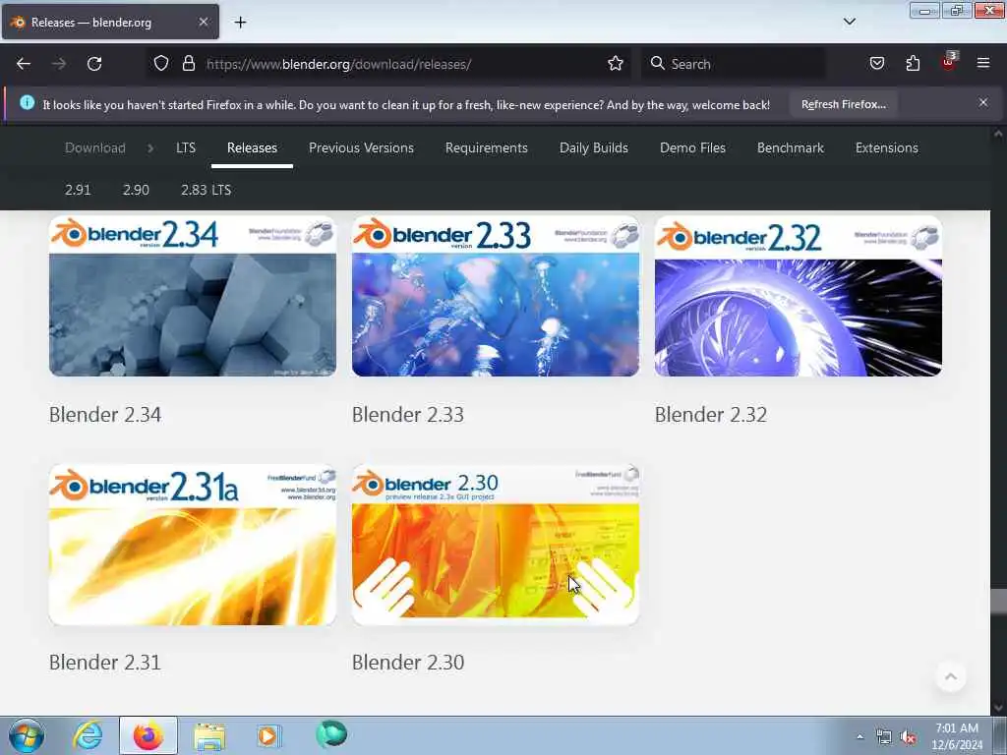Reload the page with the refresh icon

tap(94, 64)
